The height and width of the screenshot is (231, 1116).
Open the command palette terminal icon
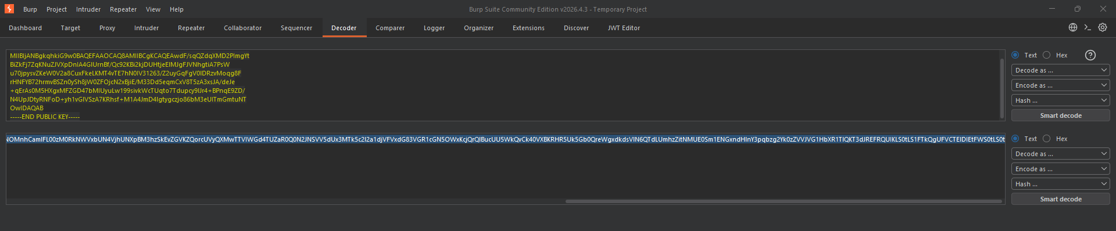click(1088, 27)
